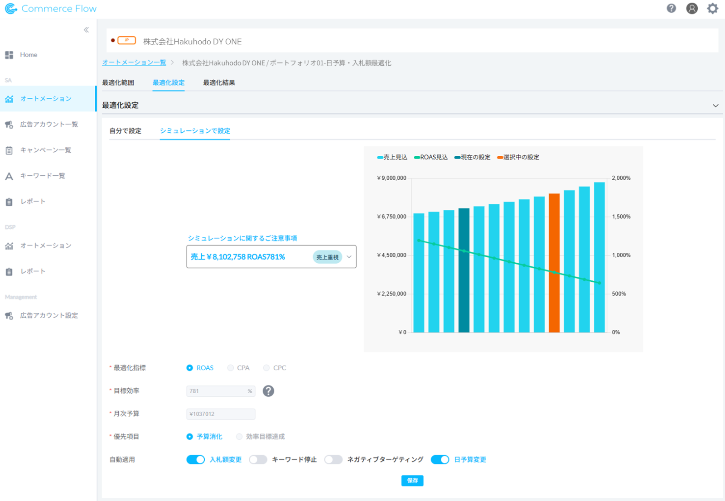Viewport: 725px width, 501px height.
Task: Click help icon next to 目標効率 field
Action: pyautogui.click(x=268, y=391)
